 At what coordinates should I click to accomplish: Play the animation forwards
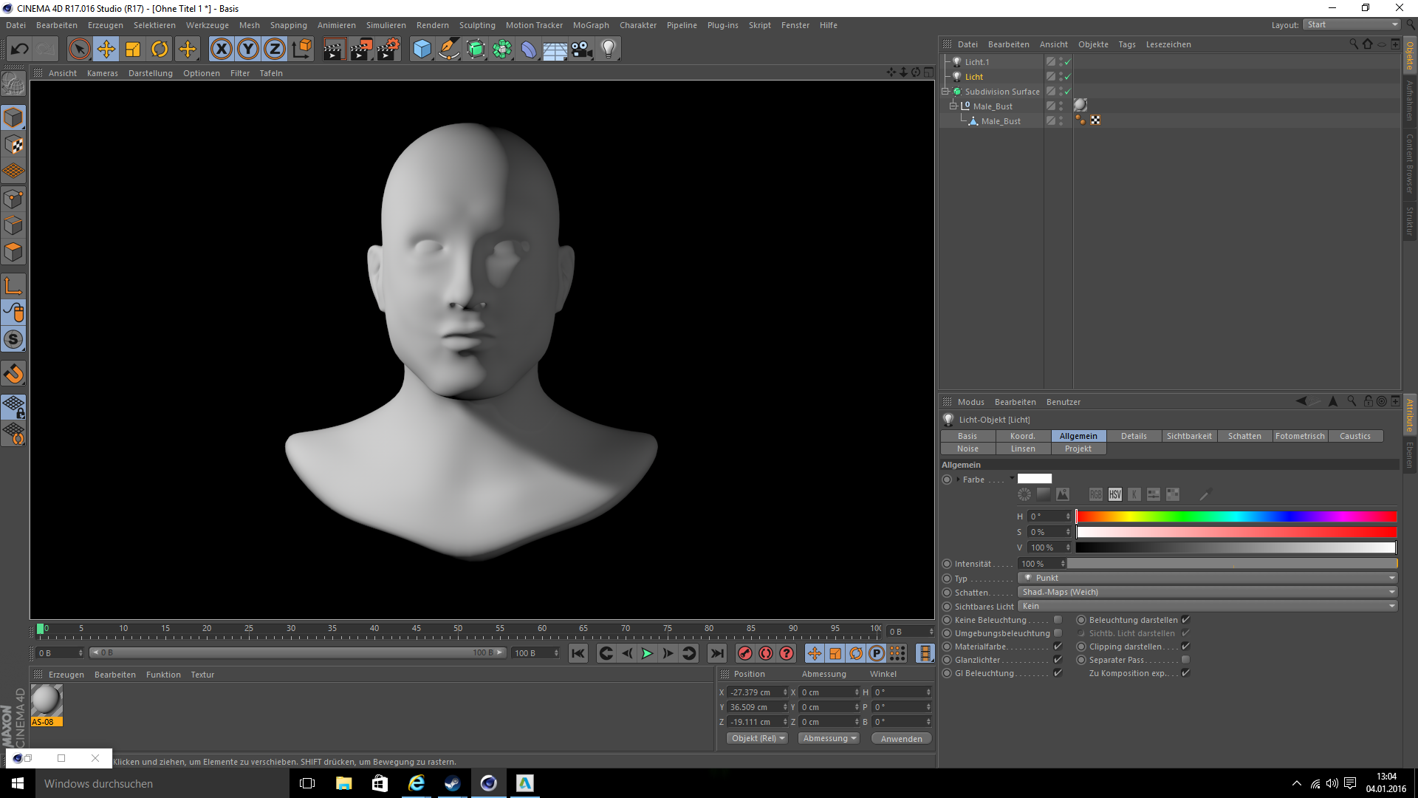pyautogui.click(x=647, y=653)
